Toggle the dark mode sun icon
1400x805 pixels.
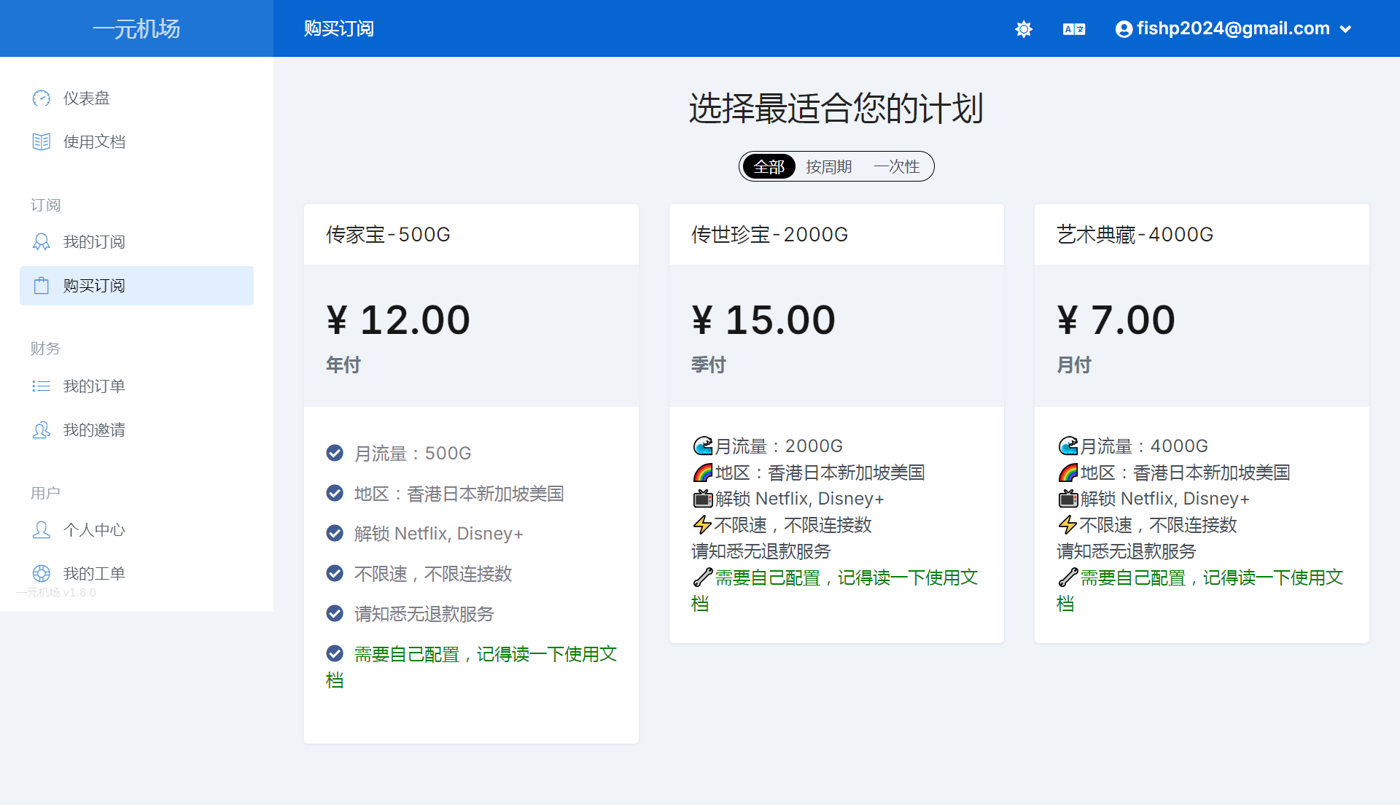[x=1024, y=29]
